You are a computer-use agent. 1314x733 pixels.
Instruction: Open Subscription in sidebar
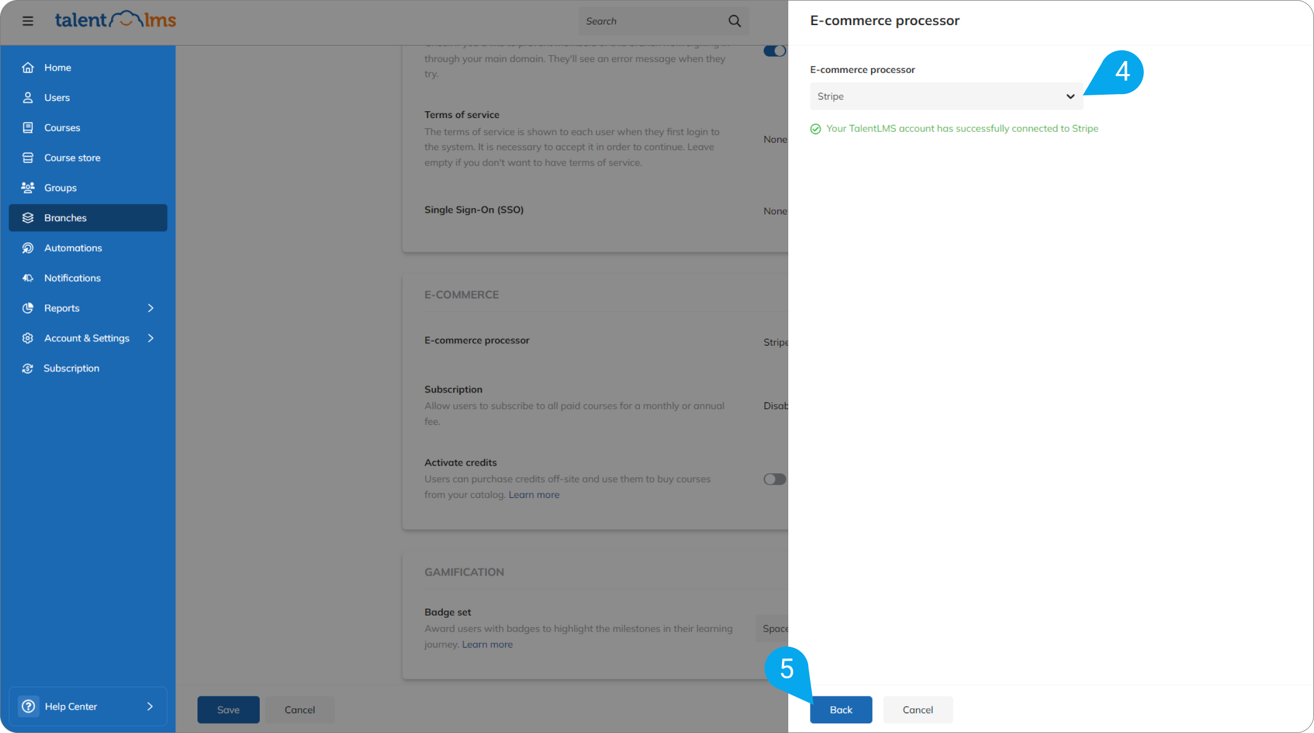88,368
